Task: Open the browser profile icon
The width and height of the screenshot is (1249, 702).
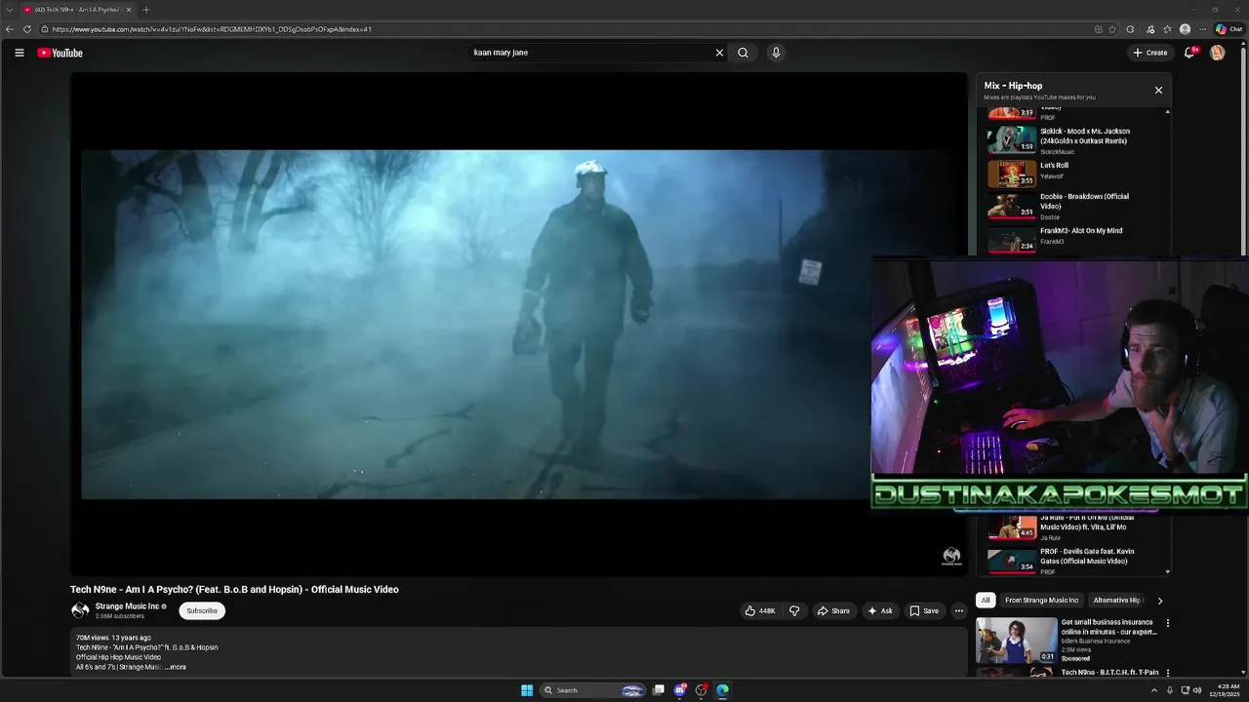Action: 1185,29
